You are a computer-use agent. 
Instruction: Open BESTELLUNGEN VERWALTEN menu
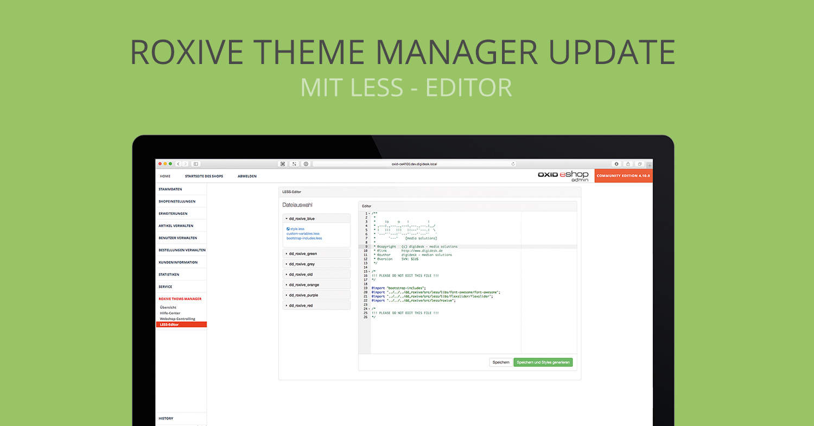pyautogui.click(x=181, y=250)
